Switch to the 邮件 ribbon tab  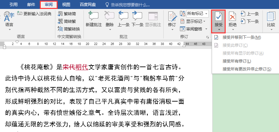click(31, 4)
